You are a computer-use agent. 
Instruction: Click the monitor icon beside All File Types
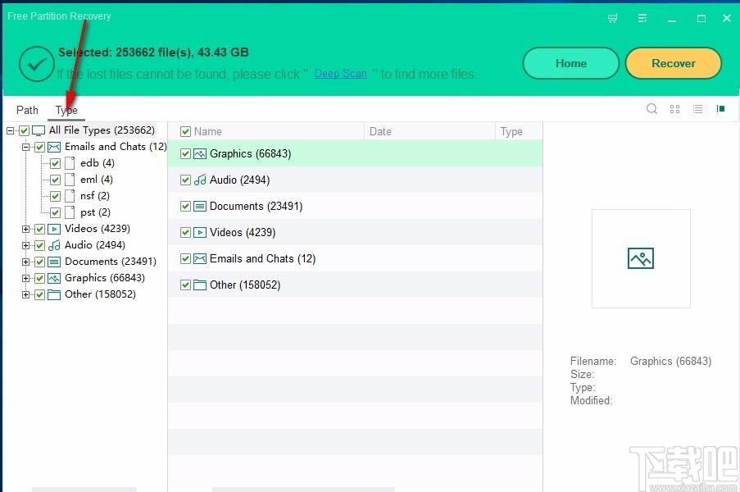pos(39,130)
